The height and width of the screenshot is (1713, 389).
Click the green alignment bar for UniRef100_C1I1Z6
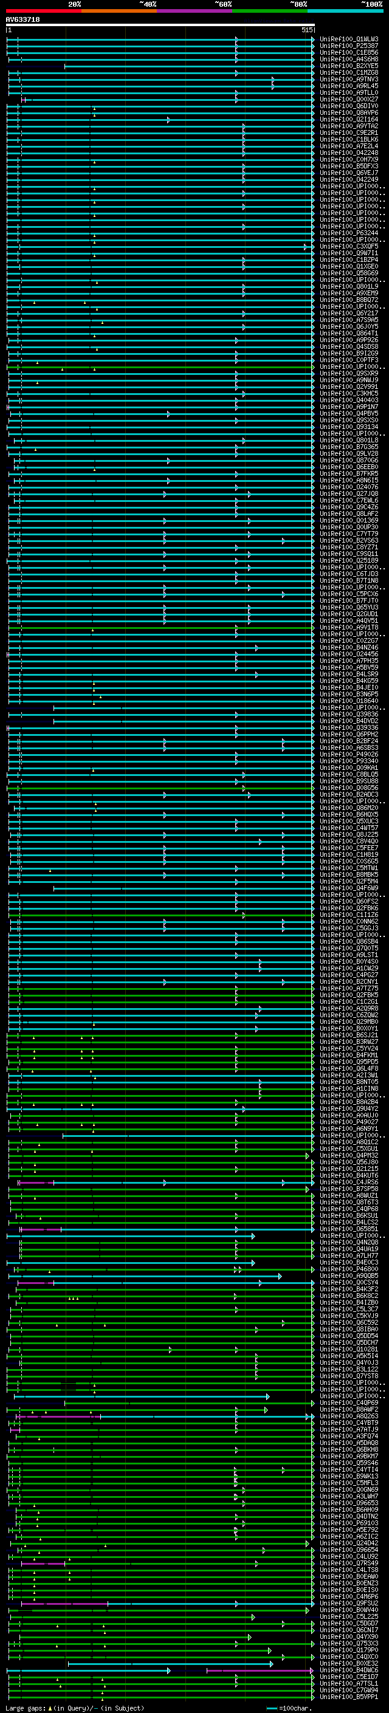pyautogui.click(x=160, y=915)
